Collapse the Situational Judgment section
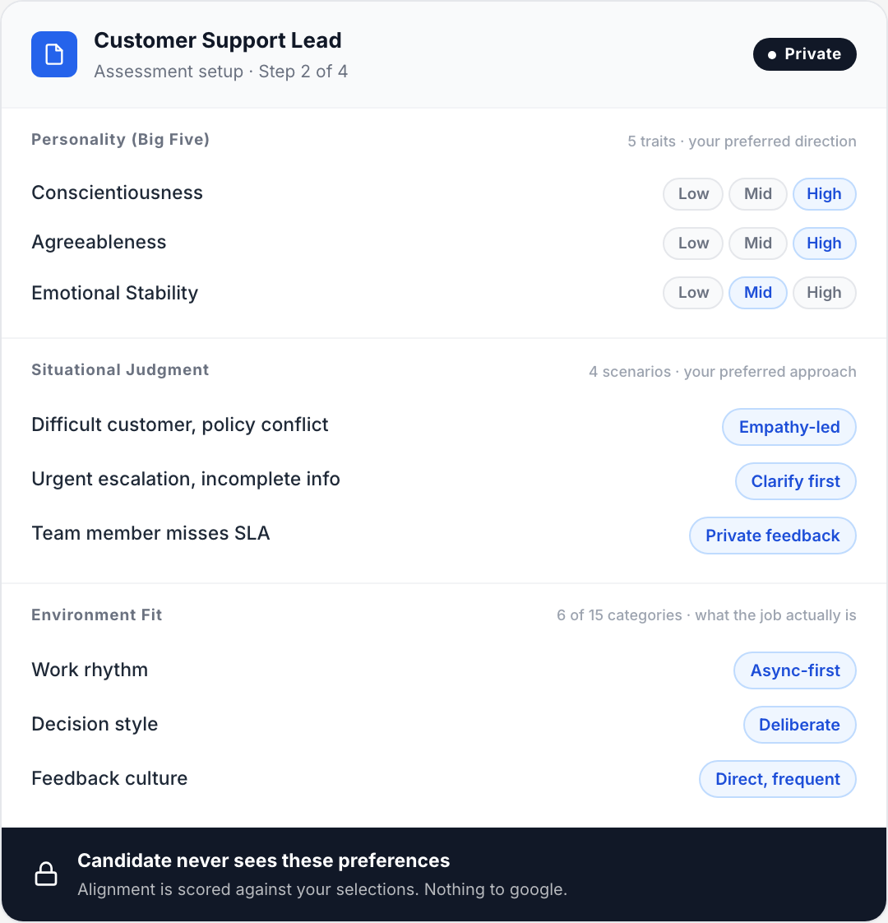Image resolution: width=888 pixels, height=923 pixels. click(x=120, y=369)
